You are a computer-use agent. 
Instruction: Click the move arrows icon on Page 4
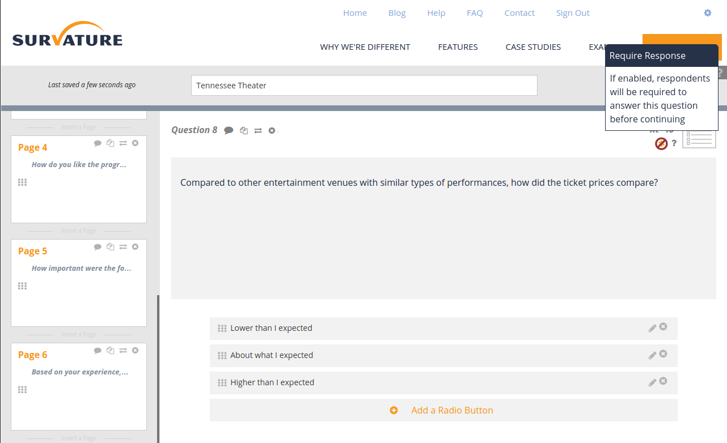point(123,143)
